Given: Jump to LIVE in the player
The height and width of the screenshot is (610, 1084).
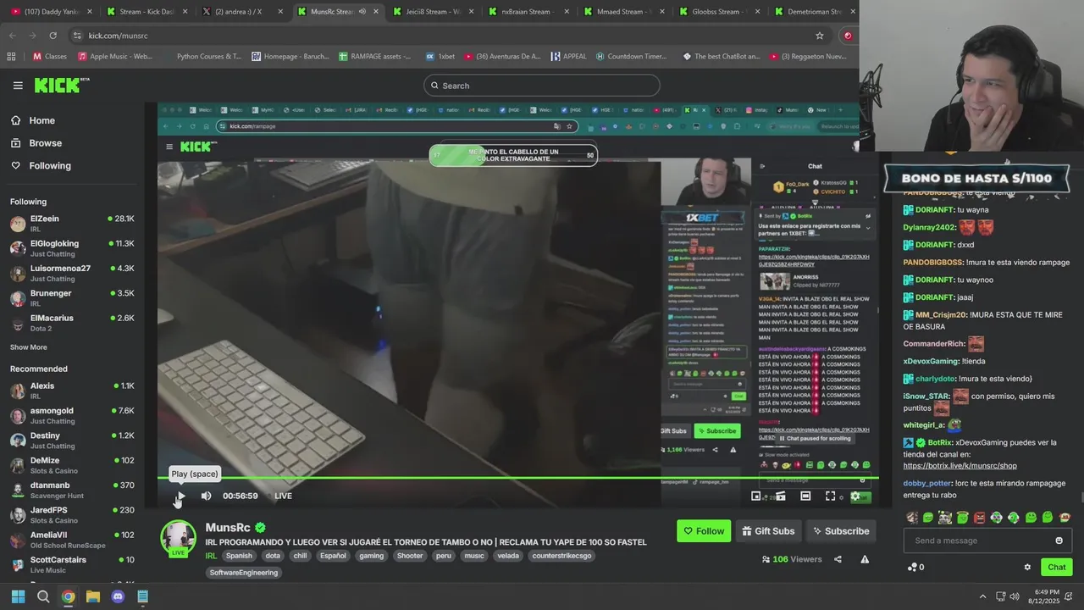Looking at the screenshot, I should pyautogui.click(x=283, y=496).
